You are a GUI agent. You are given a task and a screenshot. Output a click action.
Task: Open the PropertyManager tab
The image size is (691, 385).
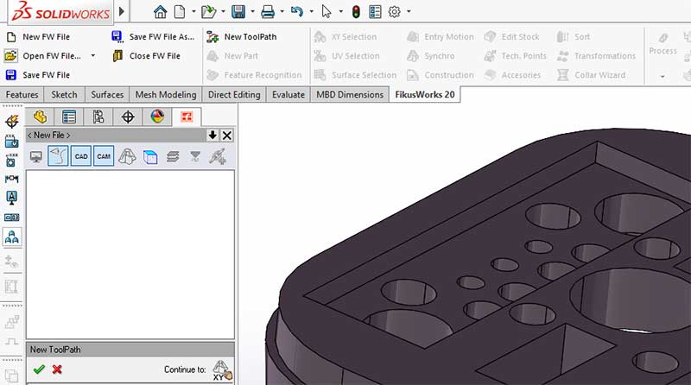point(69,117)
